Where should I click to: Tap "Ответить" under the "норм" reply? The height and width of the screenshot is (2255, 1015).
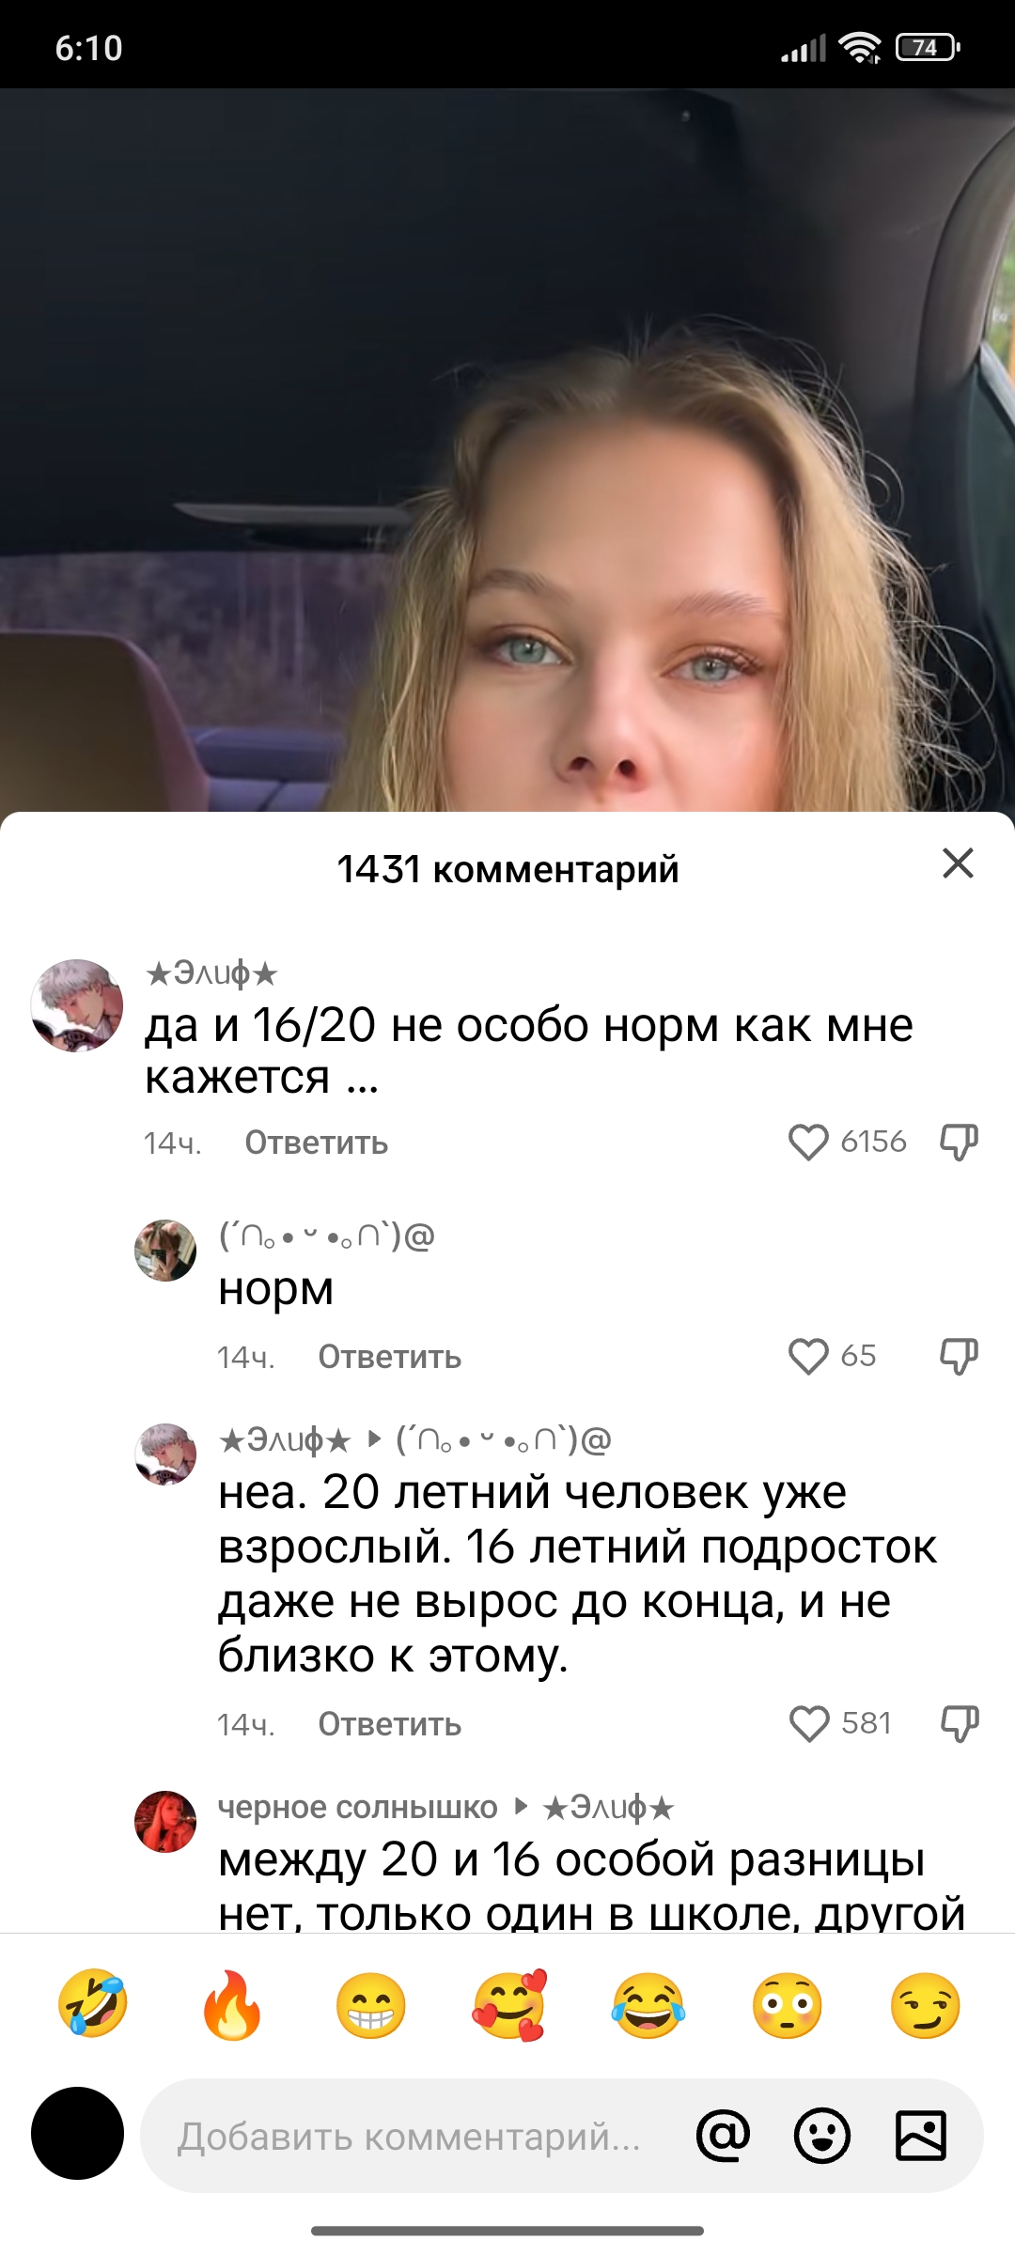[x=390, y=1357]
